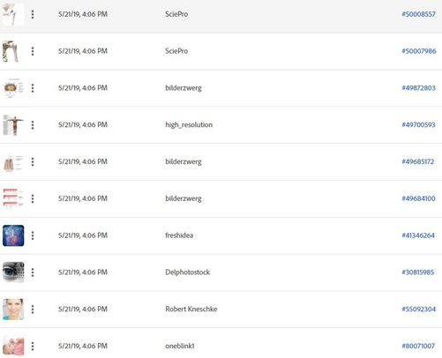442x358 pixels.
Task: Select the figure thumbnail by high_resolution
Action: 13,125
